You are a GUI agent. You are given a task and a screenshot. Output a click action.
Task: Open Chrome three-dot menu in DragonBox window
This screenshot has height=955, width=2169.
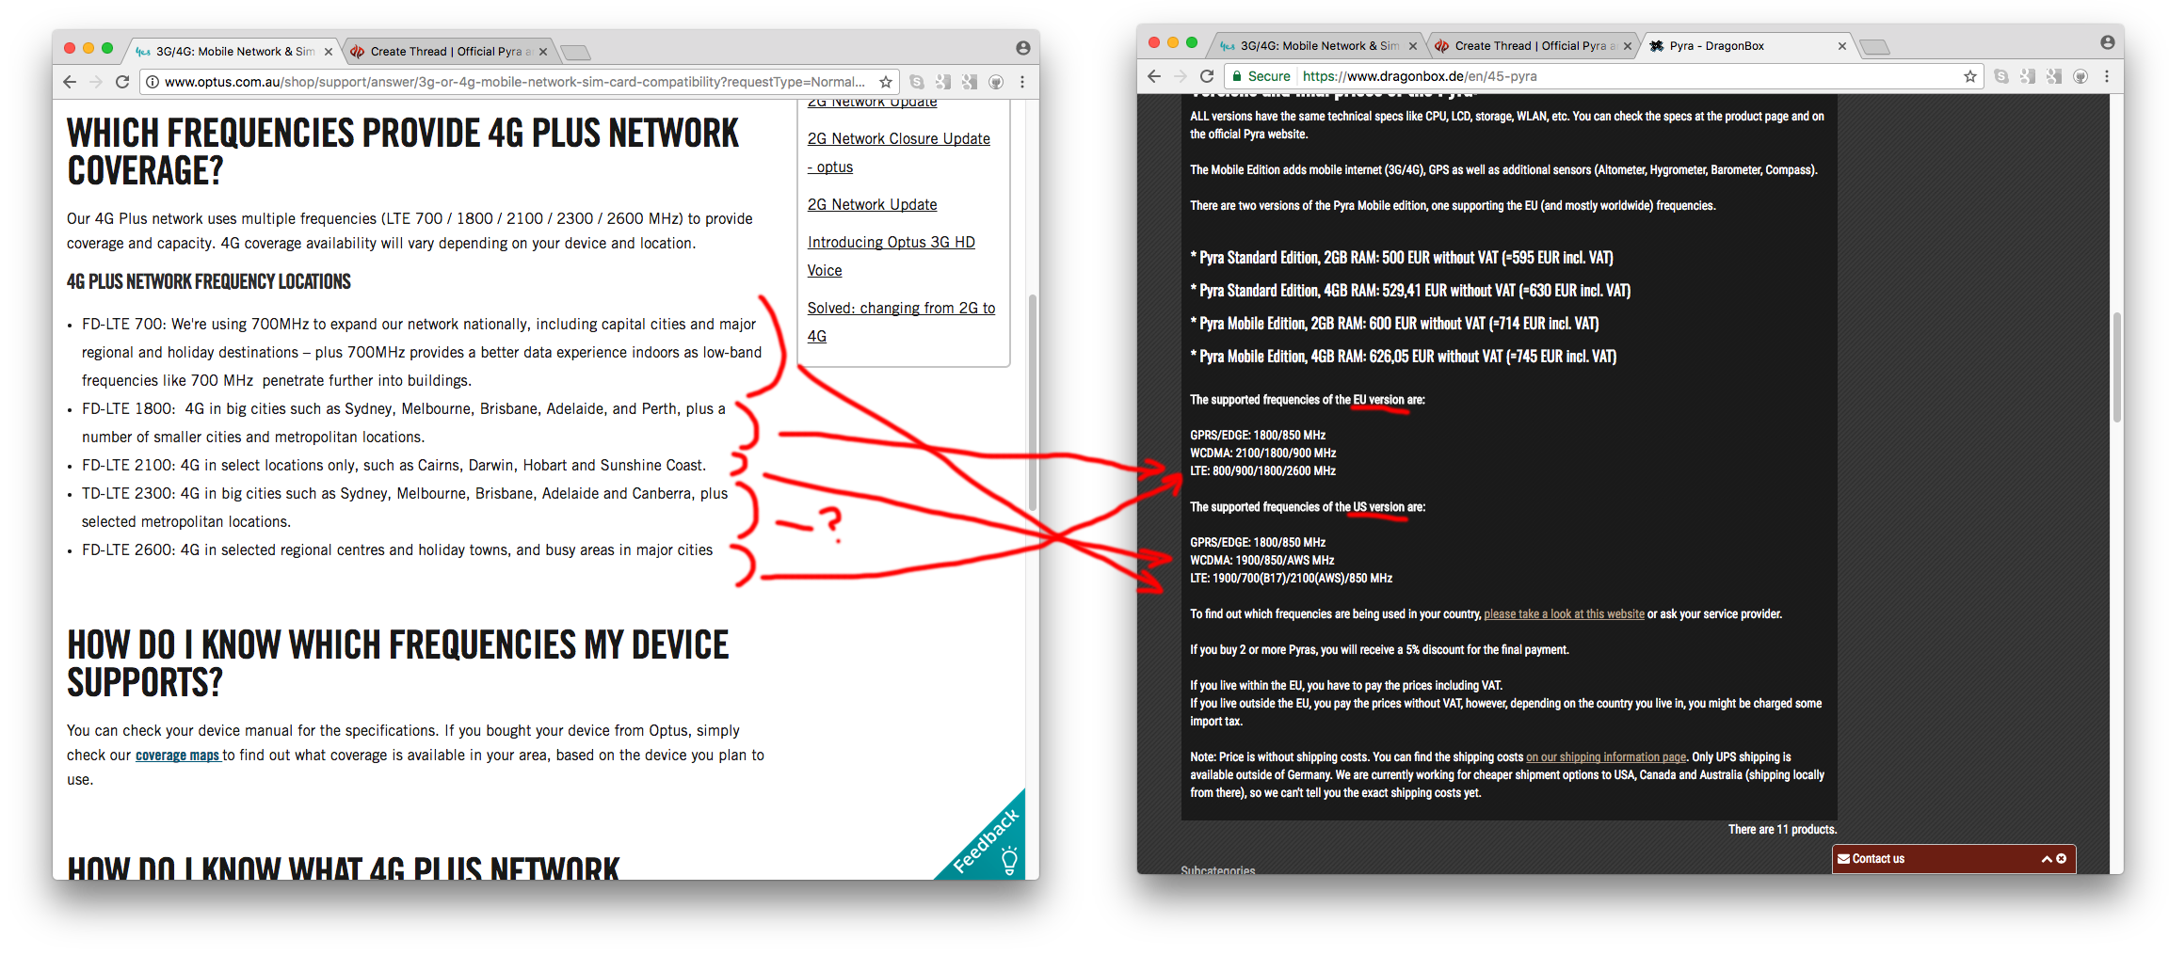pyautogui.click(x=2107, y=76)
